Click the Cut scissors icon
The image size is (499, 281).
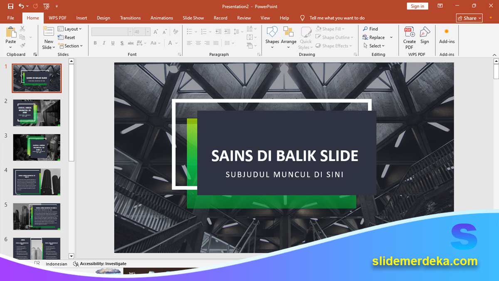(22, 29)
